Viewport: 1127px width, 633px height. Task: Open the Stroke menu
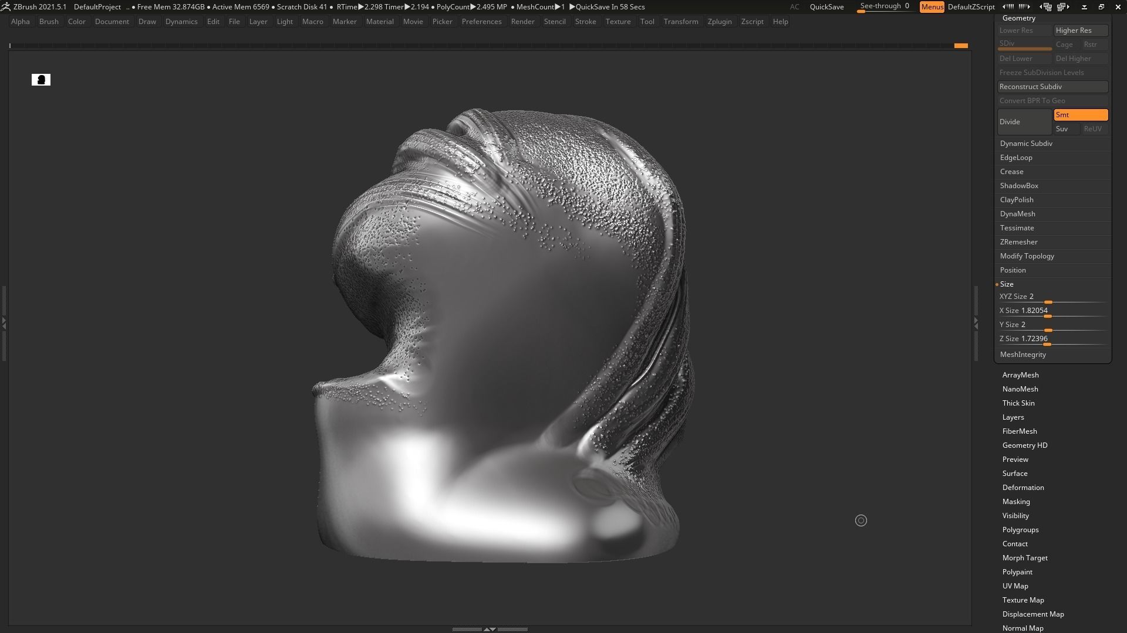(x=585, y=22)
